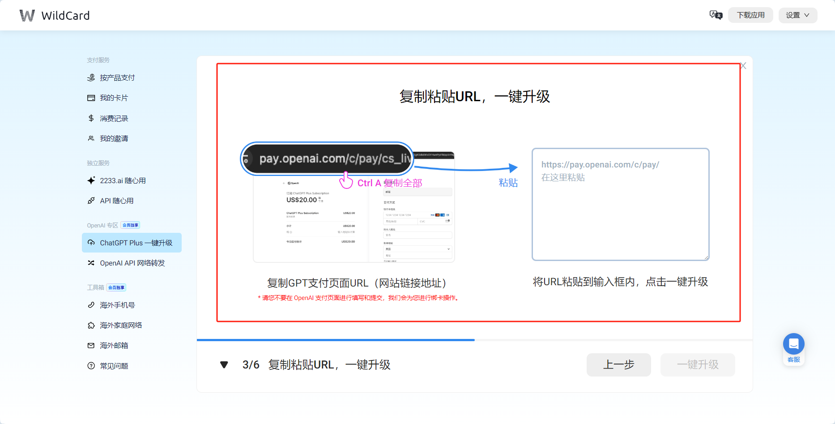
Task: Click the blue step progress bar
Action: [336, 340]
